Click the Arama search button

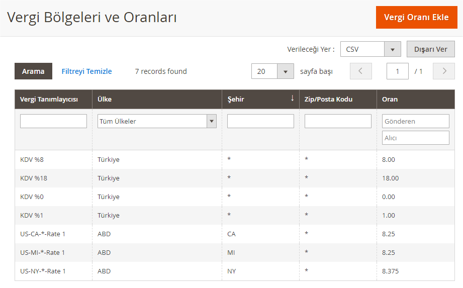click(x=33, y=71)
